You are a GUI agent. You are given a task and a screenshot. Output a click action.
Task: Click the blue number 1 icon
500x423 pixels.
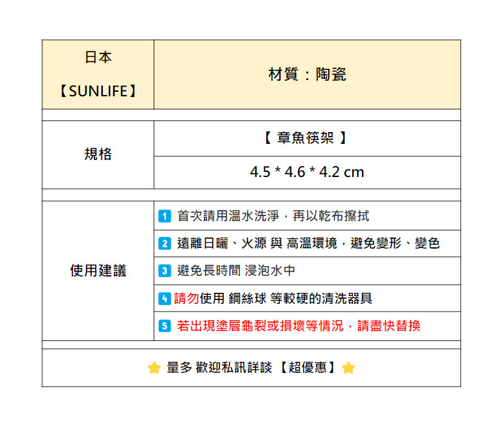point(165,216)
